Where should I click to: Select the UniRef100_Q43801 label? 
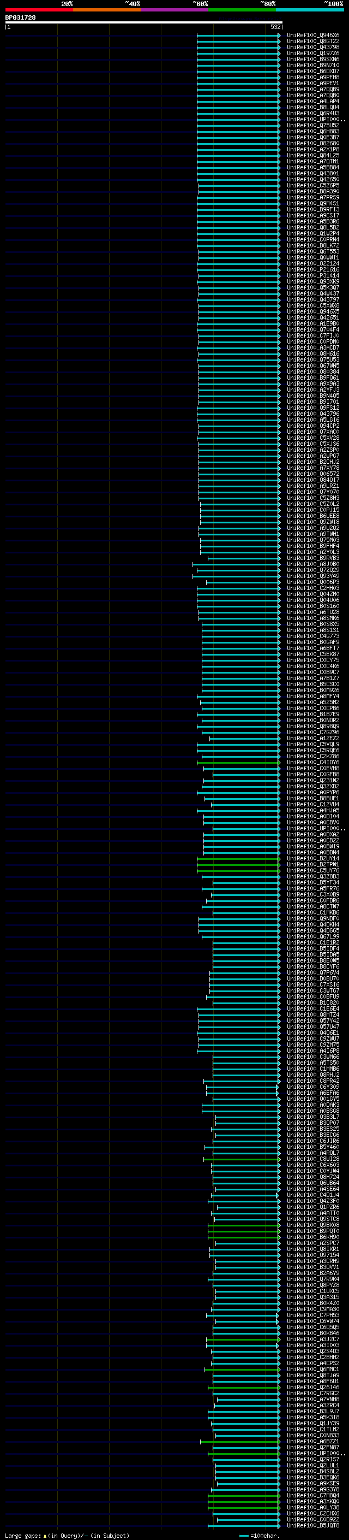pyautogui.click(x=313, y=173)
